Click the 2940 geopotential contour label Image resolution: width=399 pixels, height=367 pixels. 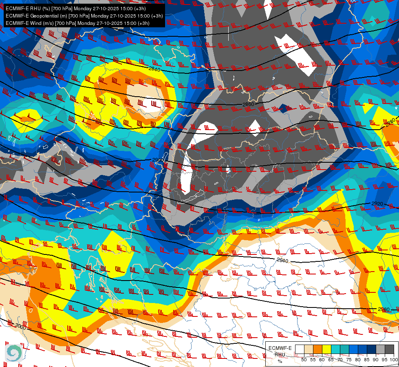(x=282, y=260)
